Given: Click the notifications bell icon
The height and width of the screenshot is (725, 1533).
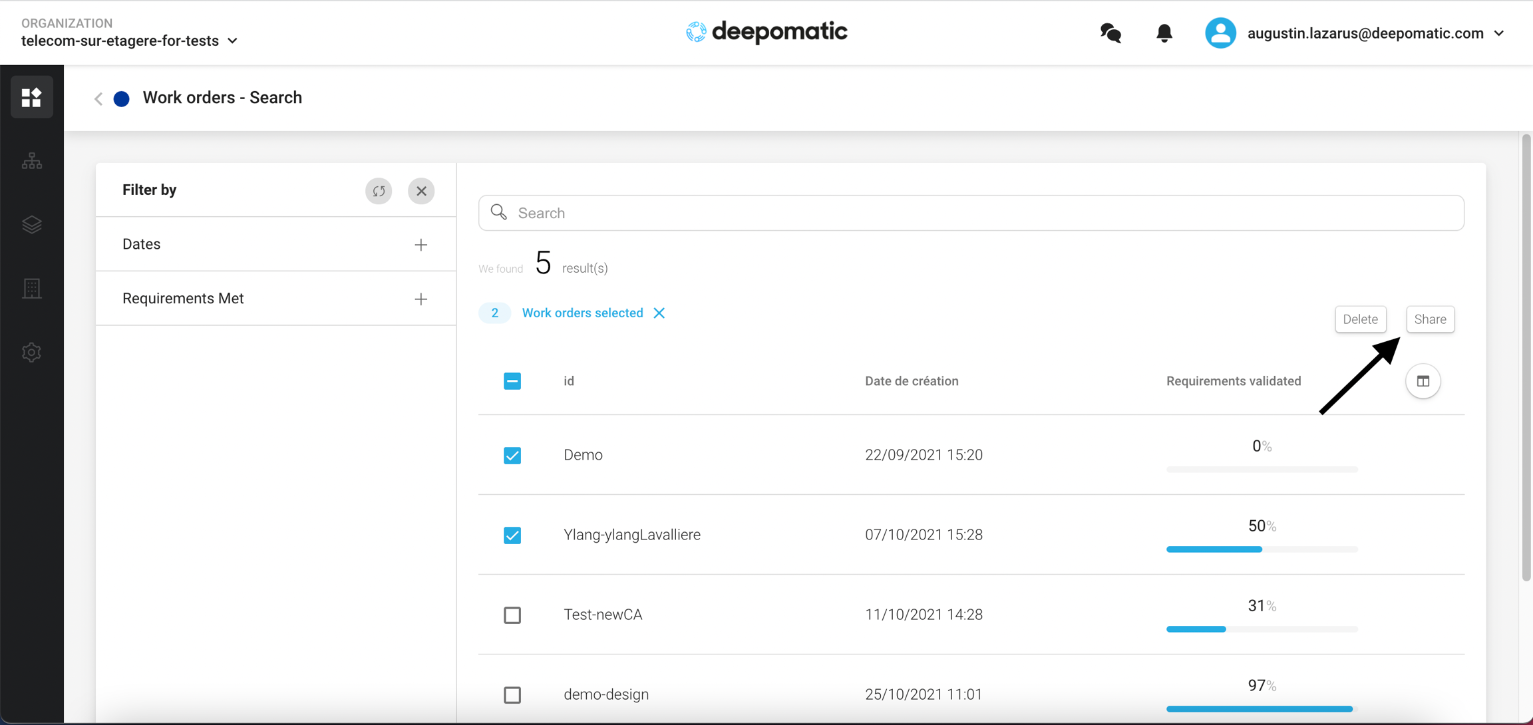Looking at the screenshot, I should (1164, 33).
